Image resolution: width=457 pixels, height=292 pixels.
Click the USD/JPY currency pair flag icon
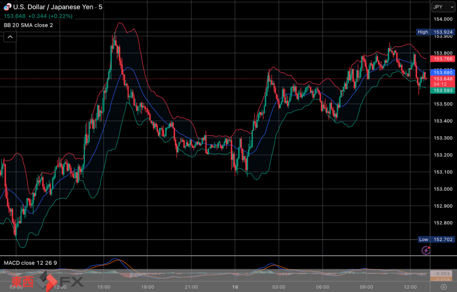point(8,7)
